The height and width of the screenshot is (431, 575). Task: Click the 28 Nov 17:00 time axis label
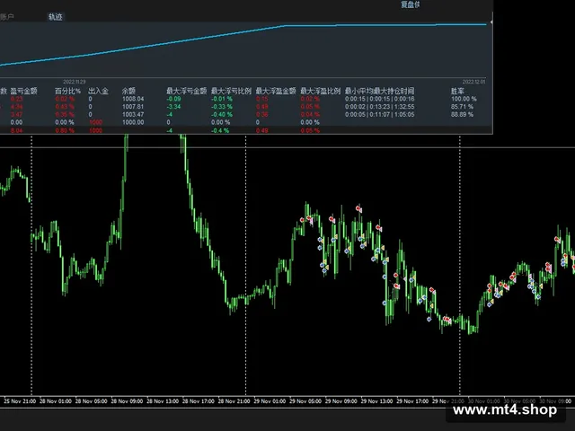(199, 401)
